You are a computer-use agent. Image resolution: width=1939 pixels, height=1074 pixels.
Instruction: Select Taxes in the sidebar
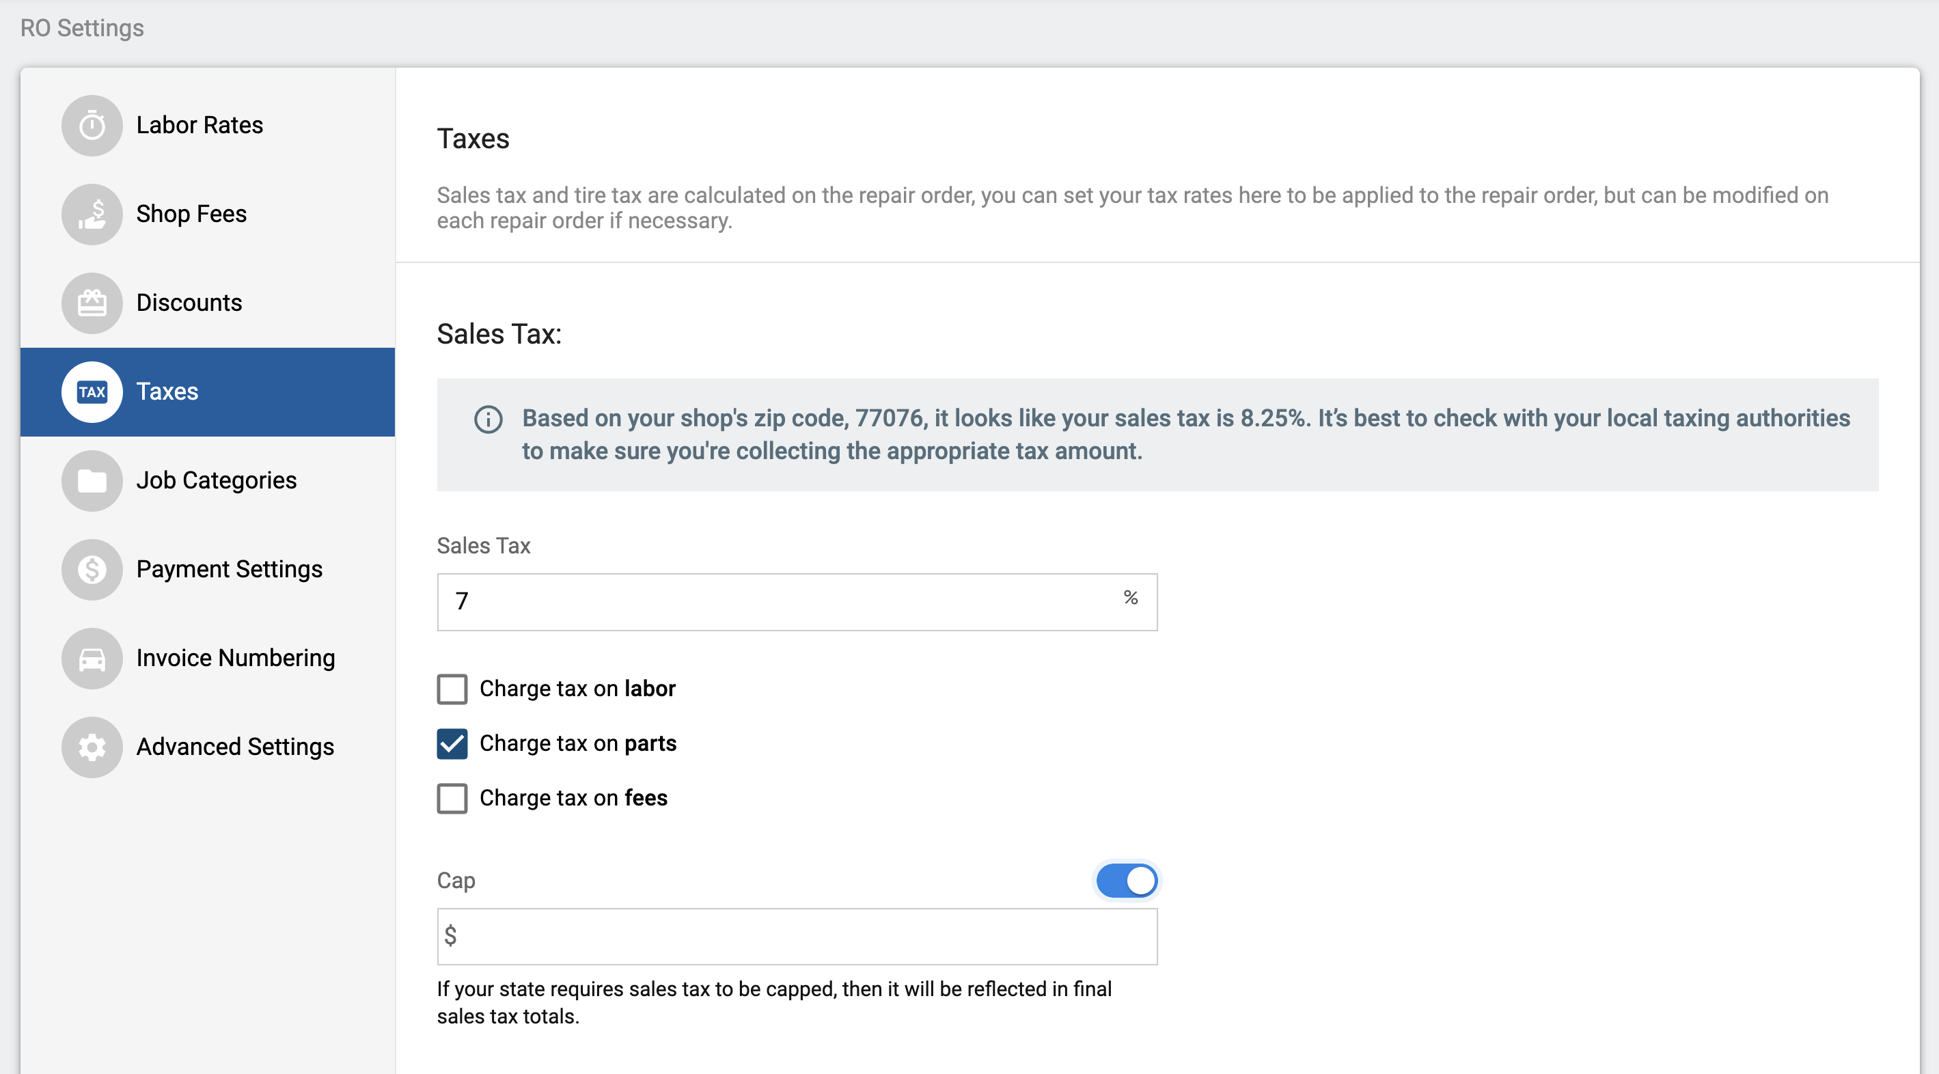[208, 391]
